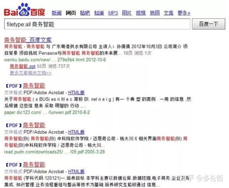229x188 pixels.
Task: Click the 百度一下 search button
Action: pos(208,24)
